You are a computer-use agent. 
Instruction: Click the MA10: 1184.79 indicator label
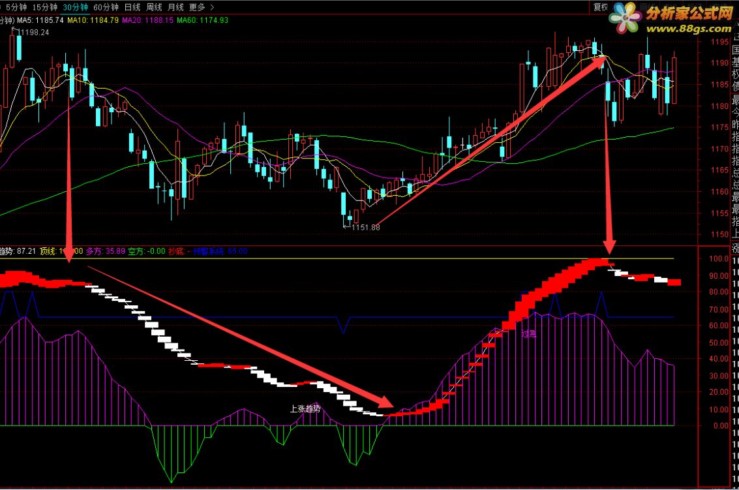(x=93, y=20)
